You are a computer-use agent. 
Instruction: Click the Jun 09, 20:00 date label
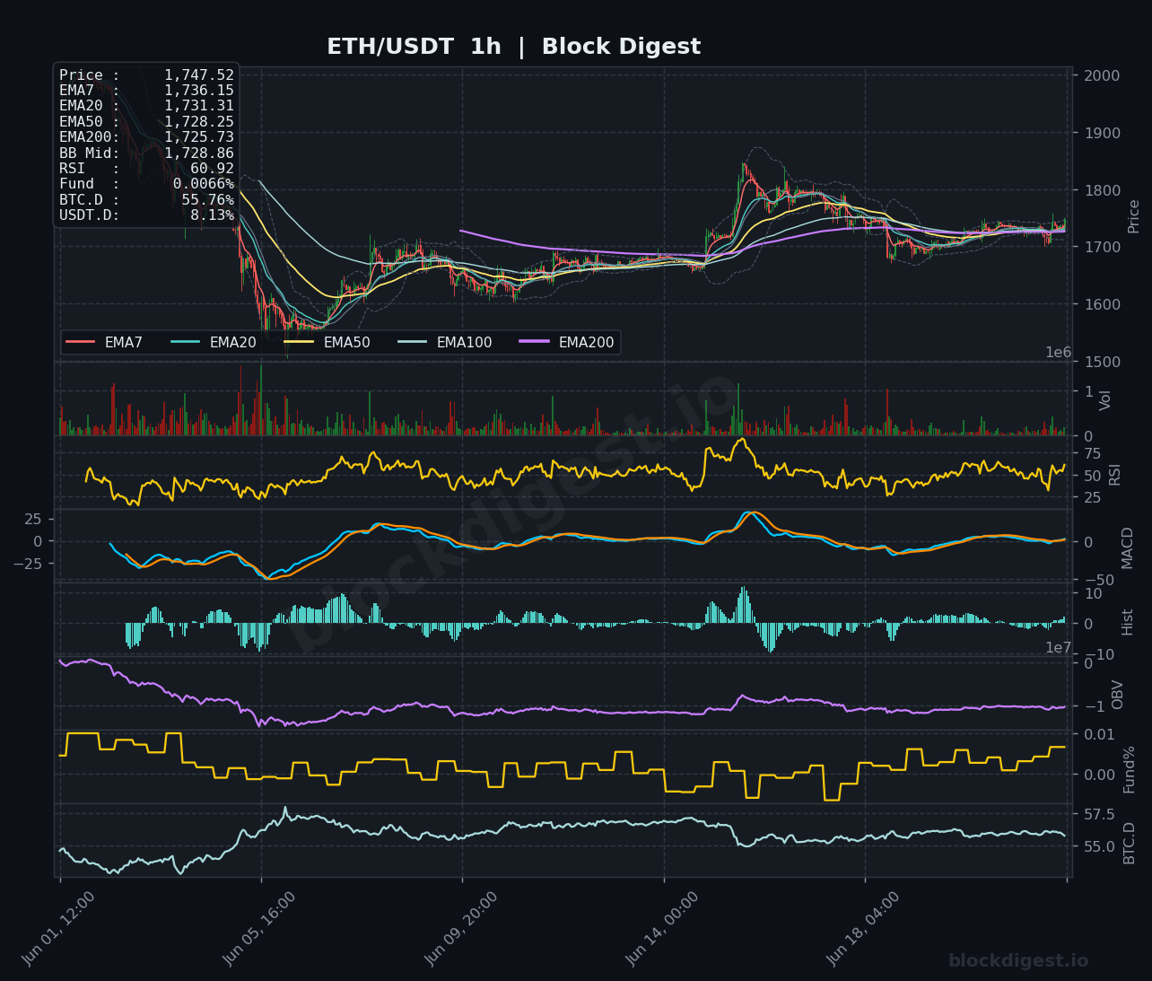tap(461, 929)
